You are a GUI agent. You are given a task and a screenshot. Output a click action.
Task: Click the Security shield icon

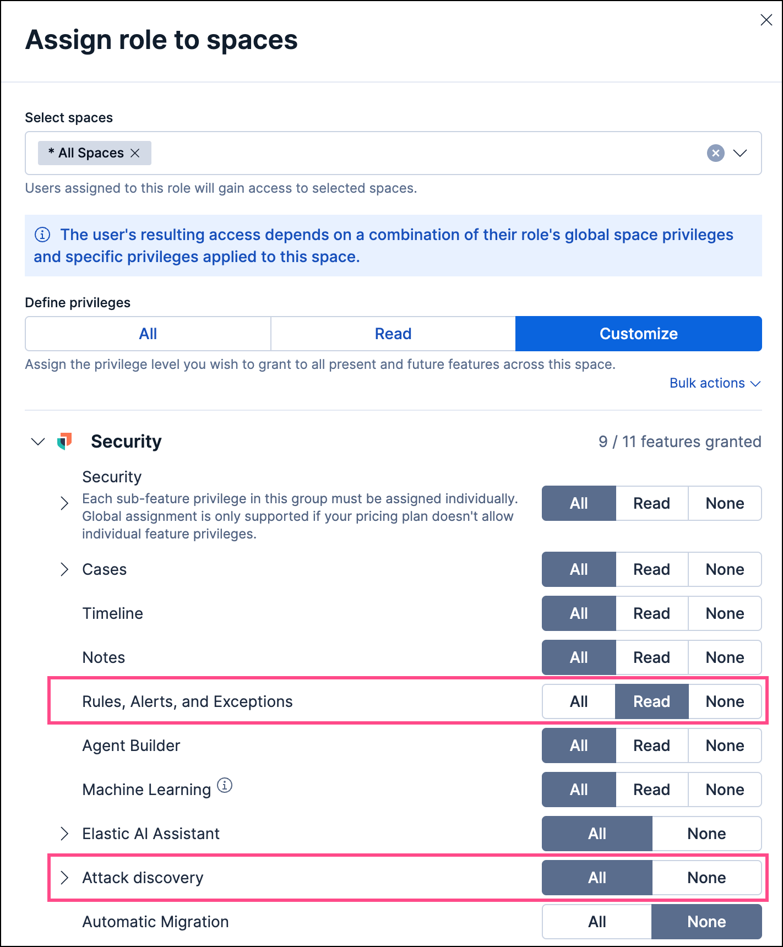click(x=65, y=440)
